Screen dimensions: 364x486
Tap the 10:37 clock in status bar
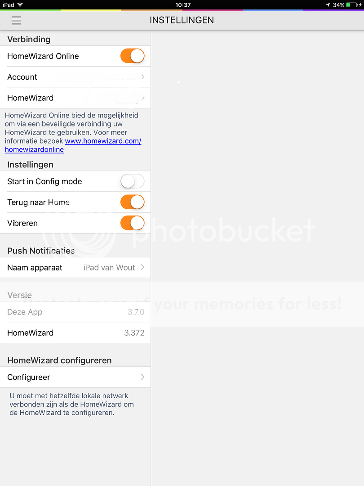(183, 4)
